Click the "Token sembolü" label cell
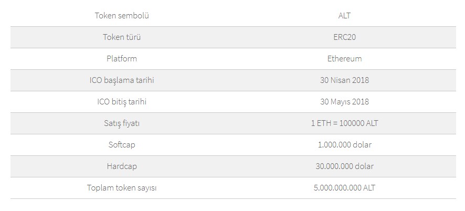The width and height of the screenshot is (465, 211). pyautogui.click(x=122, y=16)
